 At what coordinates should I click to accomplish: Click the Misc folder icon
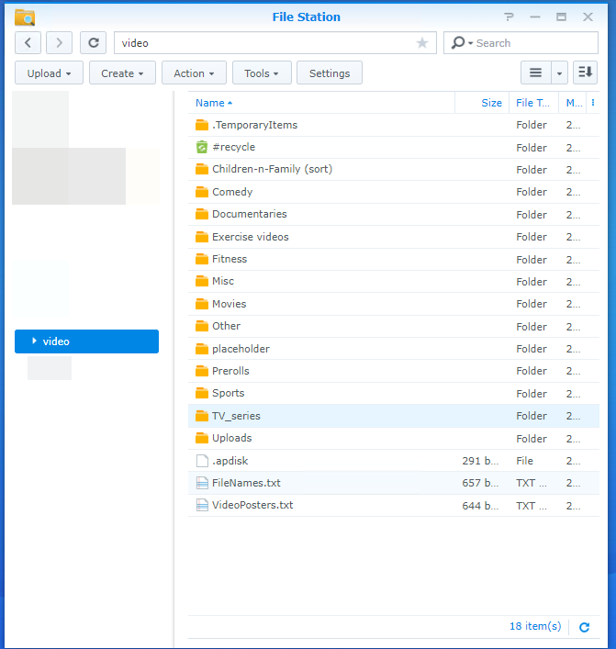coord(202,282)
